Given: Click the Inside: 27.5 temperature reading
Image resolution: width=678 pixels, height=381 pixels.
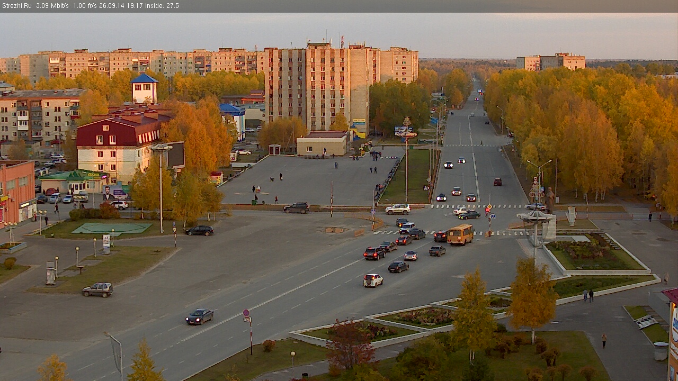Looking at the screenshot, I should point(162,6).
